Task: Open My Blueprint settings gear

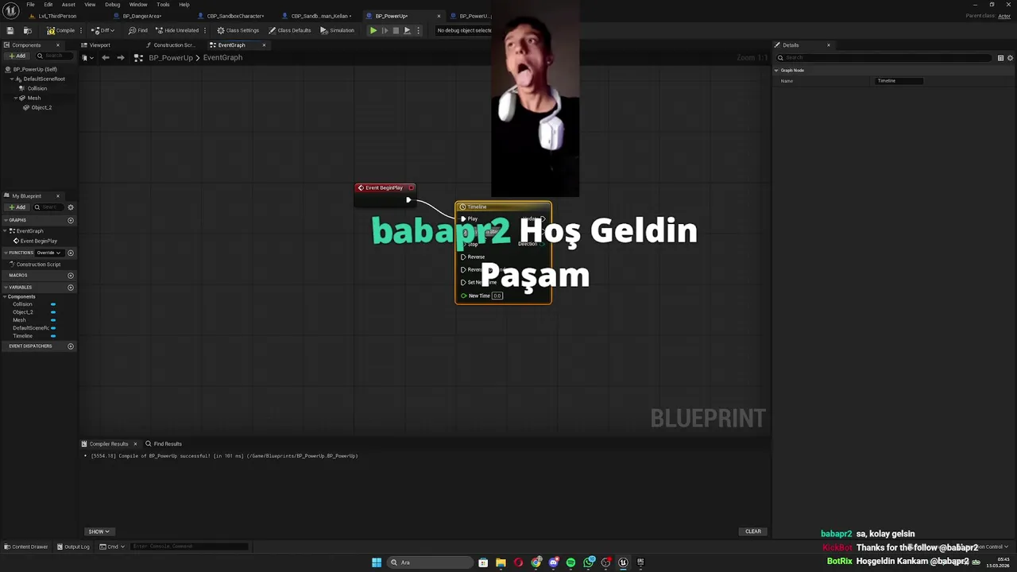Action: [71, 207]
